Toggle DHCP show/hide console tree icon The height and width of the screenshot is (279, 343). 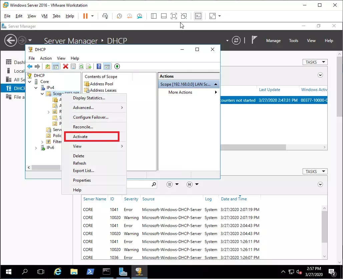coord(56,66)
